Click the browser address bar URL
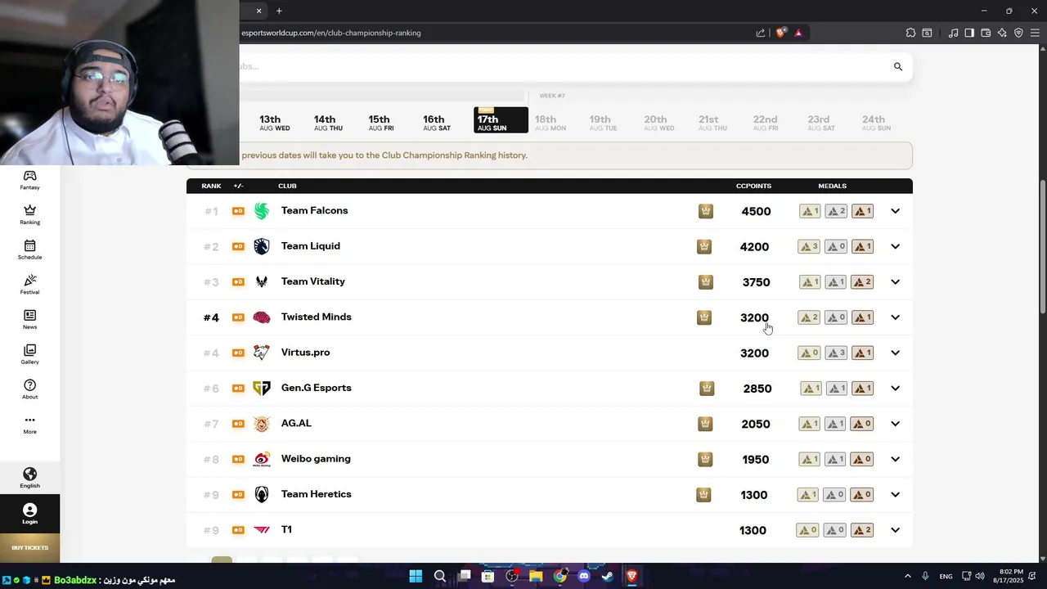Screen dimensions: 1047x589 click(x=331, y=33)
